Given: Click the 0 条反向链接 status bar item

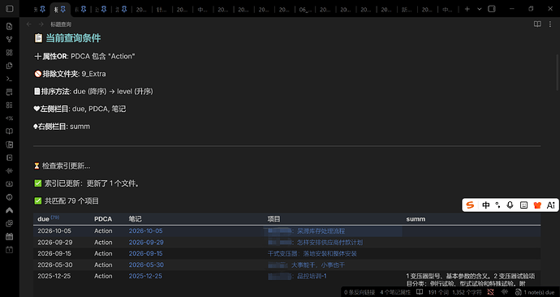Looking at the screenshot, I should click(x=360, y=292).
